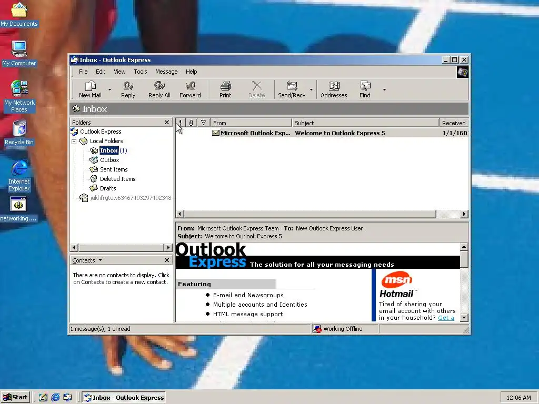
Task: Sort by the From column header
Action: point(251,123)
